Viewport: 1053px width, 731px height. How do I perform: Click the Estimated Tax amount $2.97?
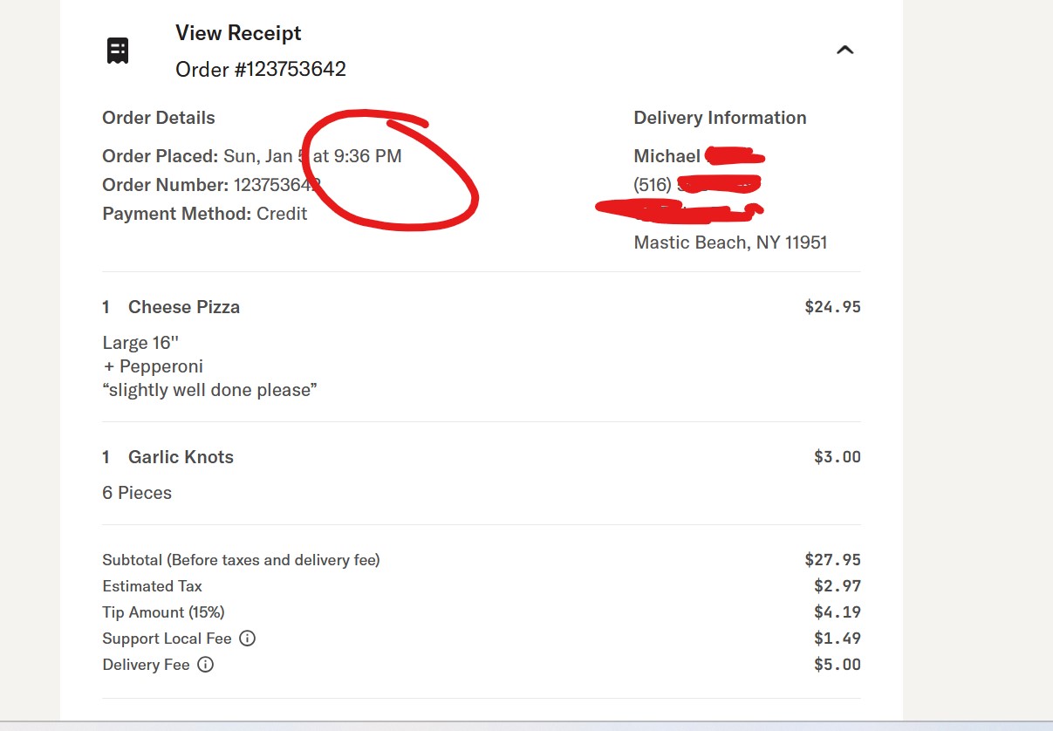(837, 586)
